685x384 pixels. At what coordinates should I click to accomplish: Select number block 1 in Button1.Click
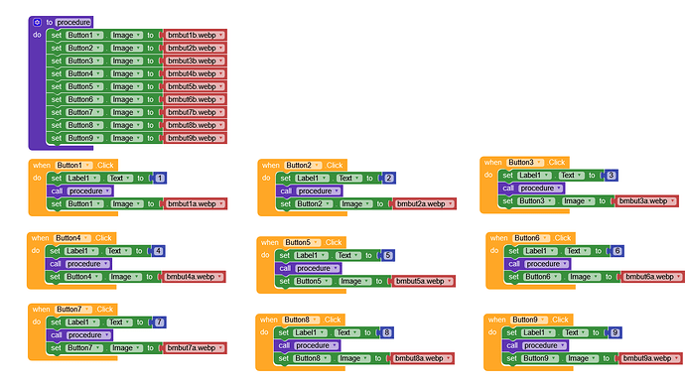point(160,179)
